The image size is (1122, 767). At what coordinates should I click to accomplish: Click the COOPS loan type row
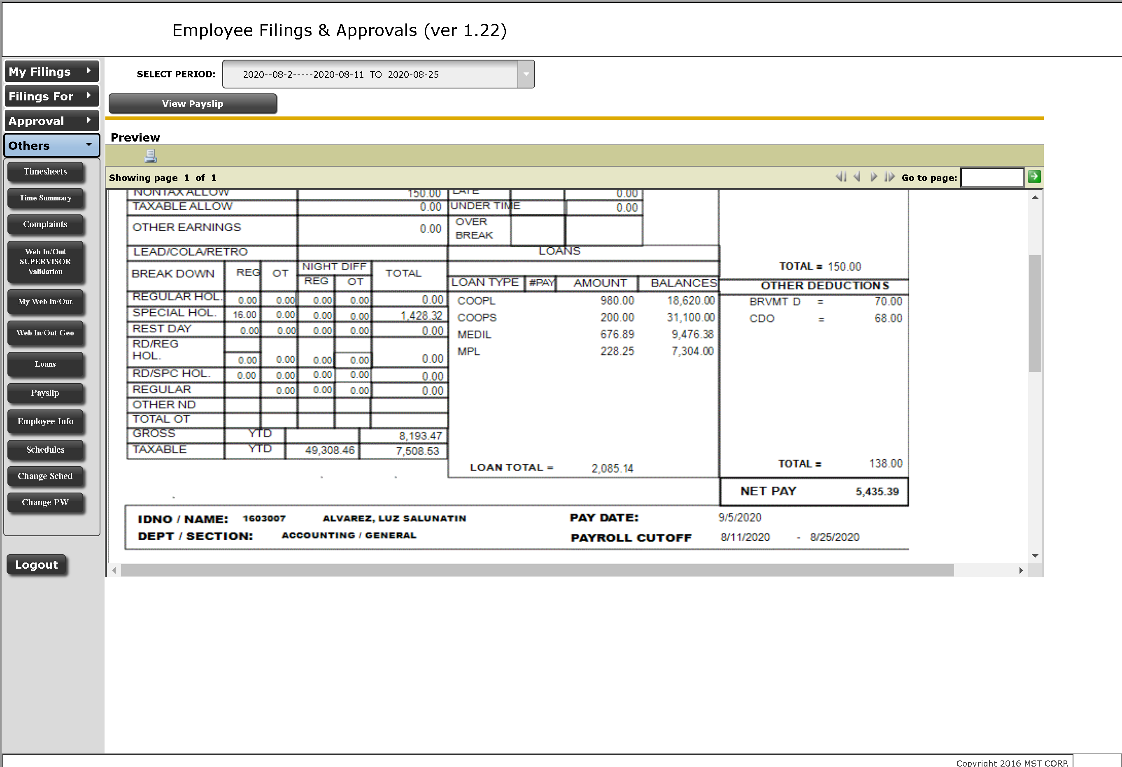tap(585, 318)
